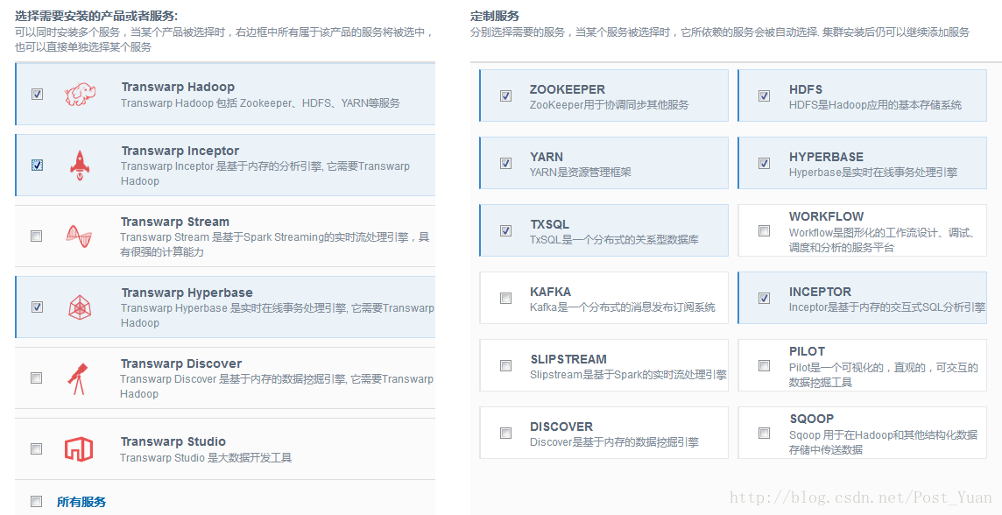This screenshot has width=1002, height=515.
Task: Click the 'TxSQL是一个分布式的关系型数据库' description
Action: coord(614,240)
